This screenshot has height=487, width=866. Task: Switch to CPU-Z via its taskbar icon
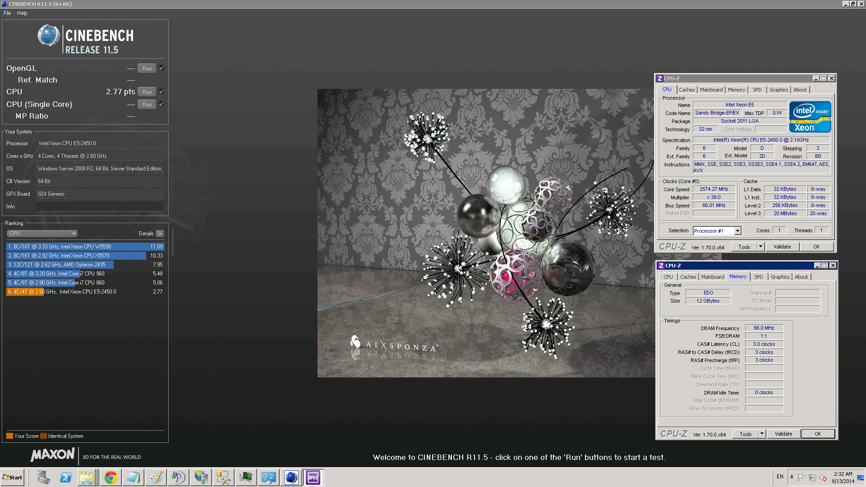313,477
